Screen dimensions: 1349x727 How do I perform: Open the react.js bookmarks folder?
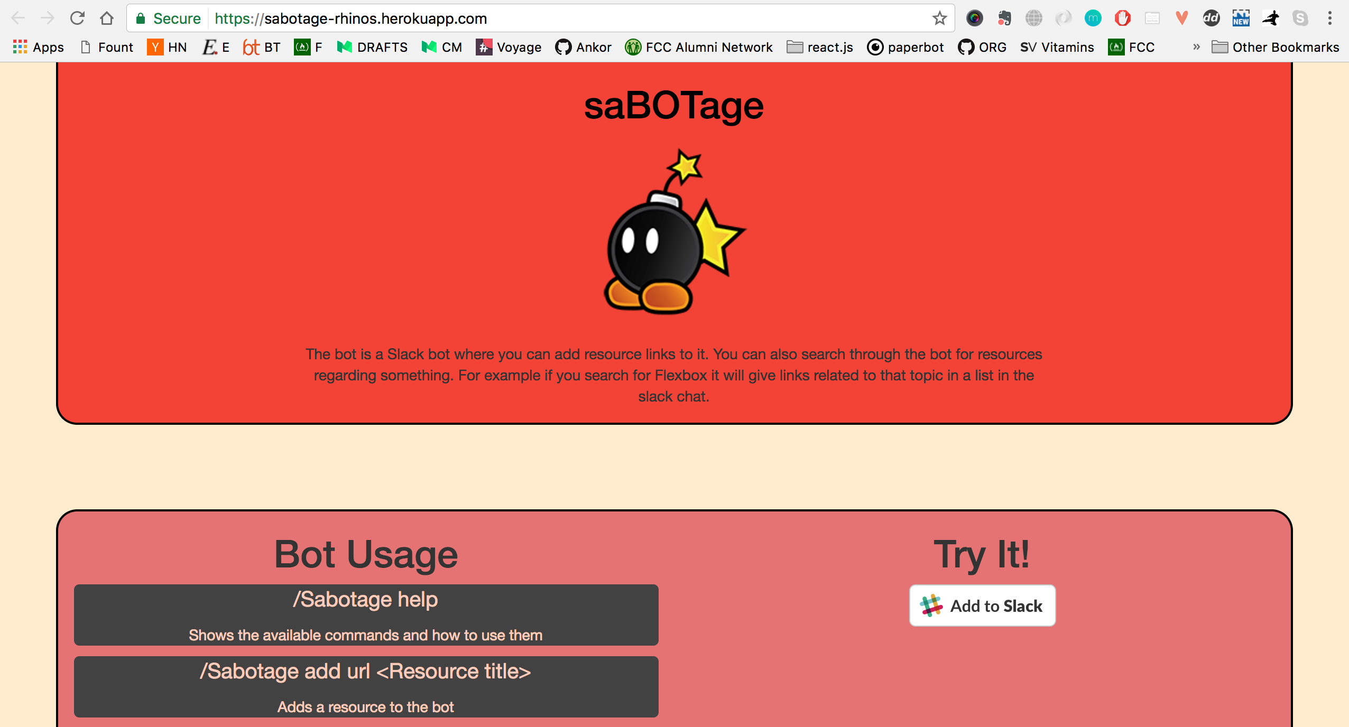point(819,47)
